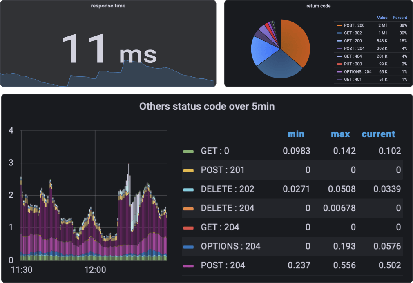The width and height of the screenshot is (413, 283).
Task: Click the GET : 302 legend marker
Action: coord(339,33)
